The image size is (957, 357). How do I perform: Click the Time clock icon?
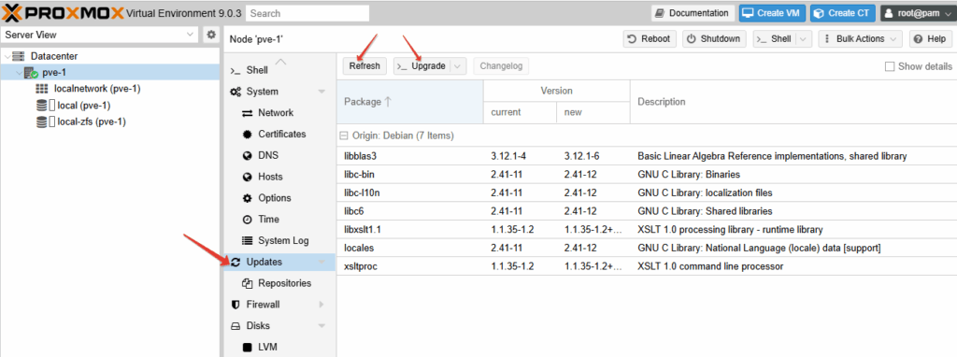(247, 220)
